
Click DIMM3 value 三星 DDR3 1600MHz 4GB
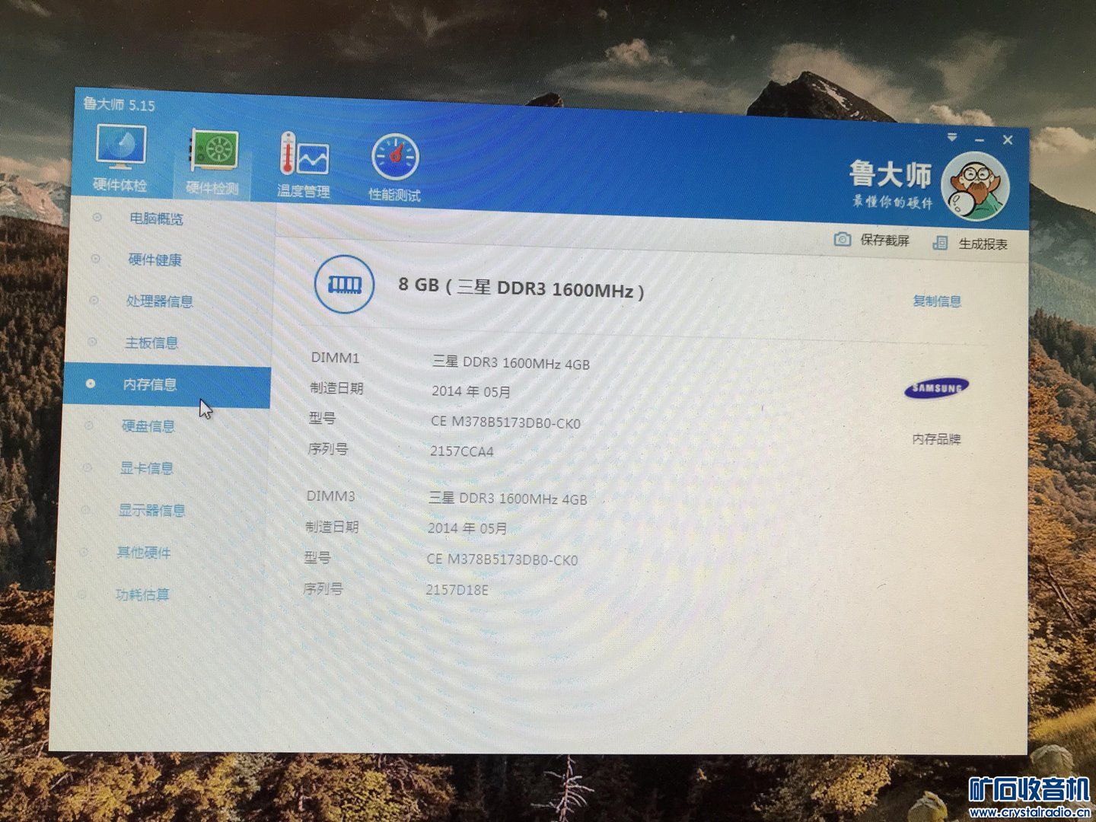[508, 499]
